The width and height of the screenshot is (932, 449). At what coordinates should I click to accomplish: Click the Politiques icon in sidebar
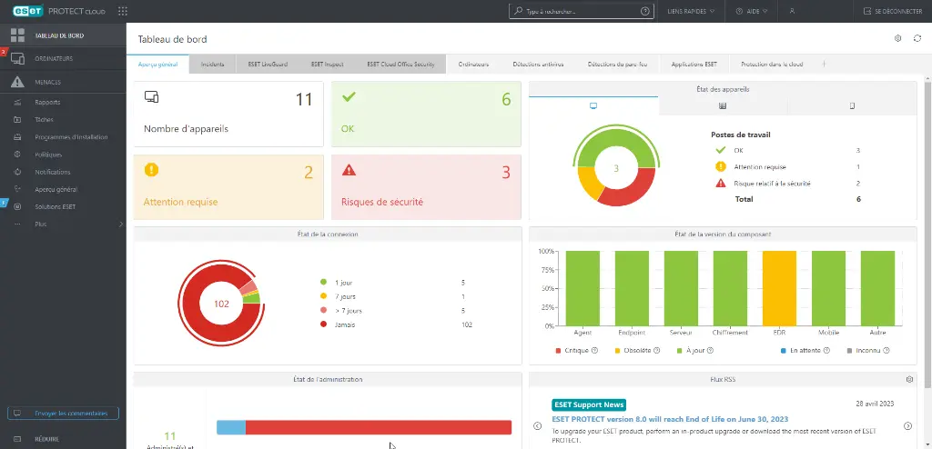click(17, 155)
